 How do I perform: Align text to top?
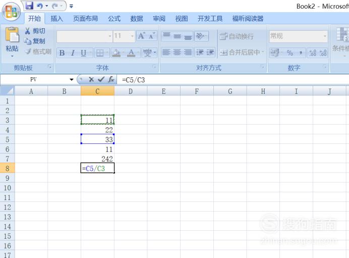coord(166,36)
